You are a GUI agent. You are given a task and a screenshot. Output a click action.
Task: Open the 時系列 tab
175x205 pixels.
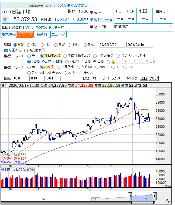click(42, 34)
